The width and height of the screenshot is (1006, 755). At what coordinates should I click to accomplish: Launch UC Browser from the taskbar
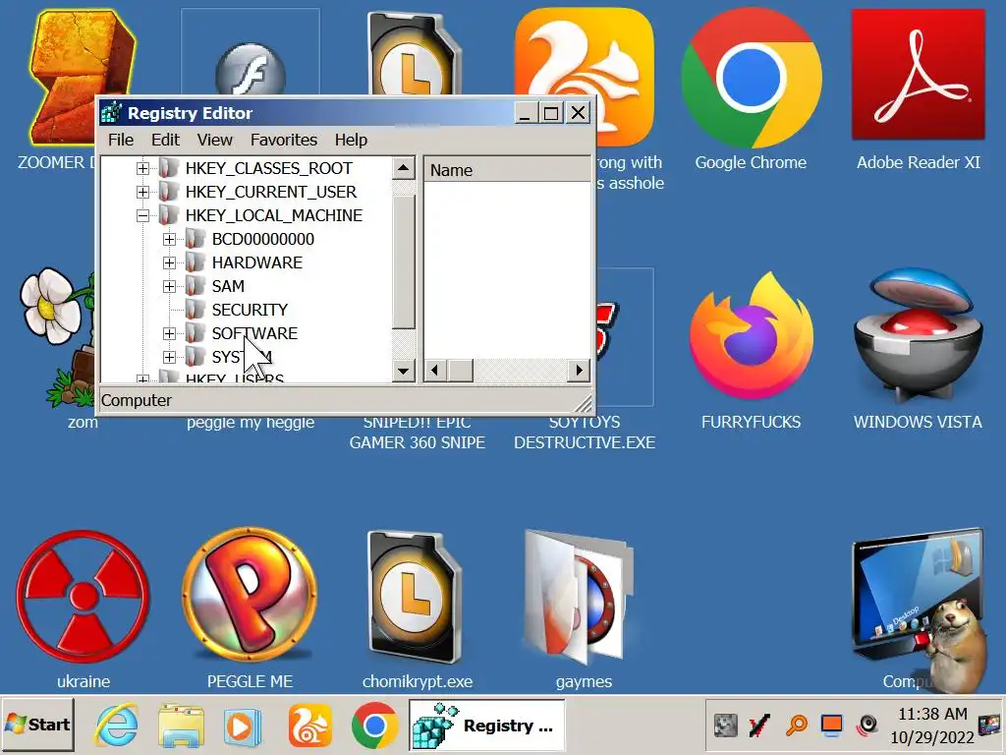(309, 726)
